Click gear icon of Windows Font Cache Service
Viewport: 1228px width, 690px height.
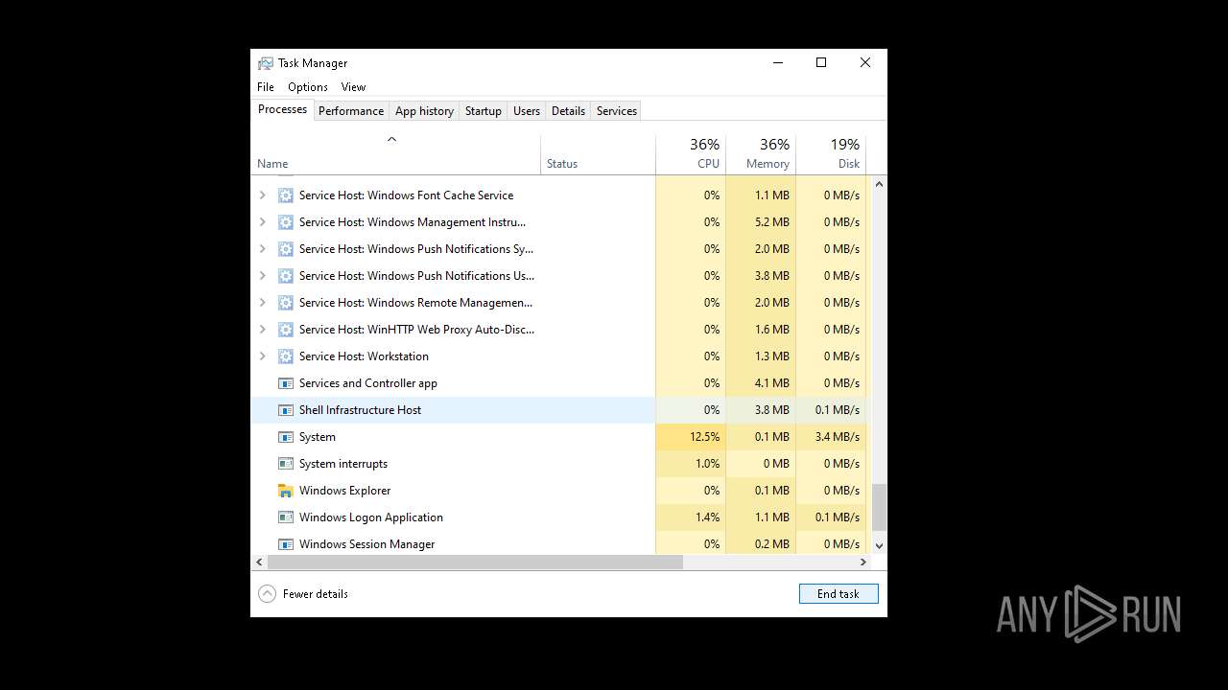click(x=285, y=195)
